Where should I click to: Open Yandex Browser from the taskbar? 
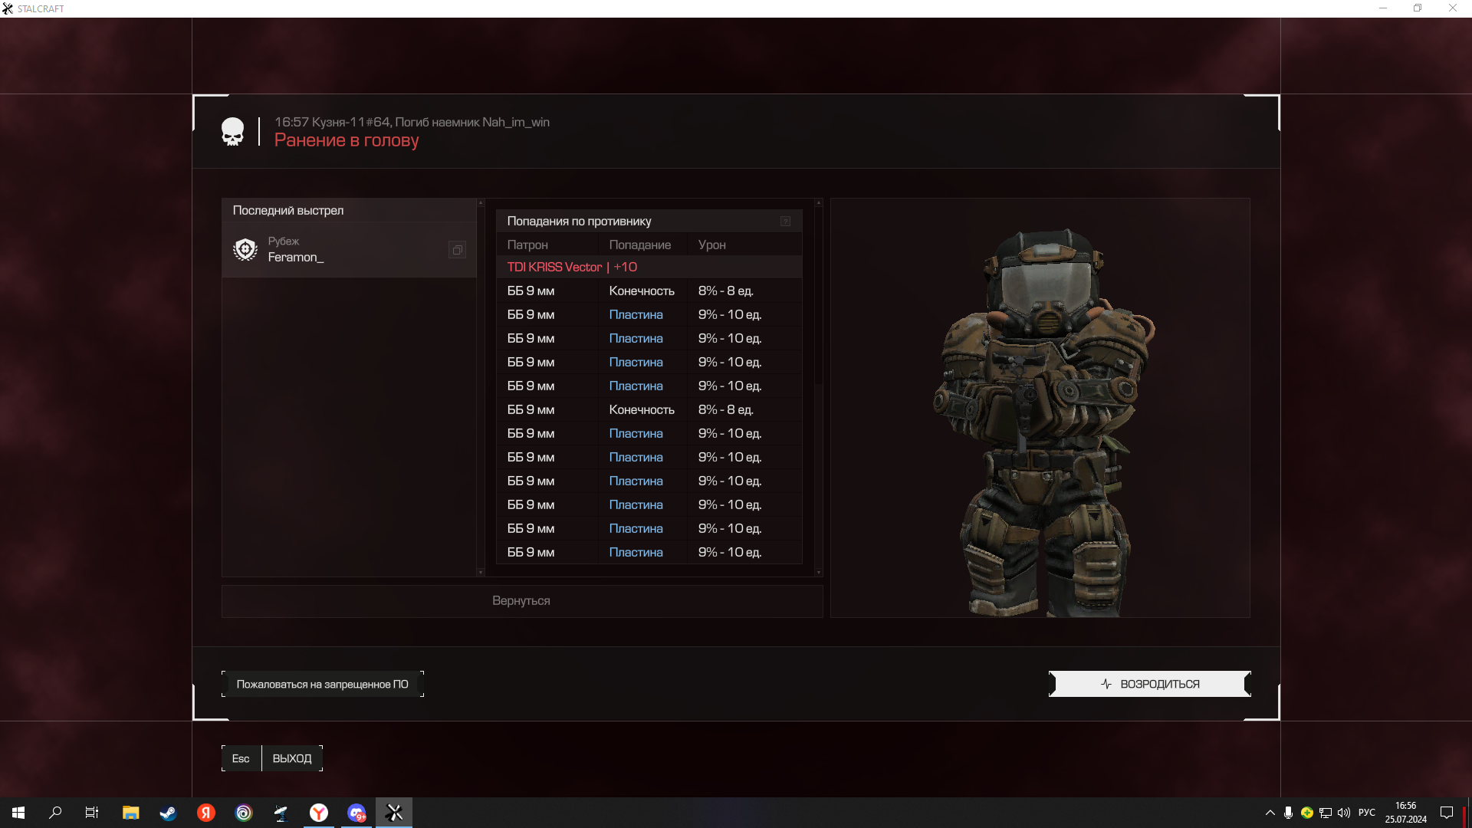pyautogui.click(x=319, y=813)
